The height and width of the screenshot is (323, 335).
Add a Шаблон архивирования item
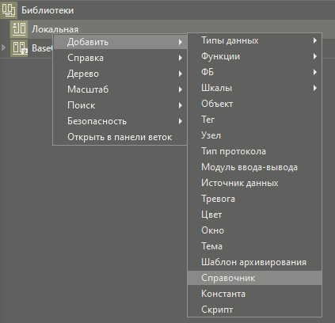click(x=255, y=262)
